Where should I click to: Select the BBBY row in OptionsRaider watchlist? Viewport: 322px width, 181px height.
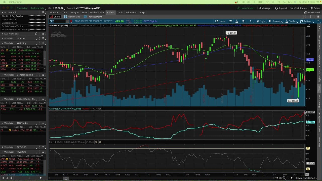pos(23,106)
